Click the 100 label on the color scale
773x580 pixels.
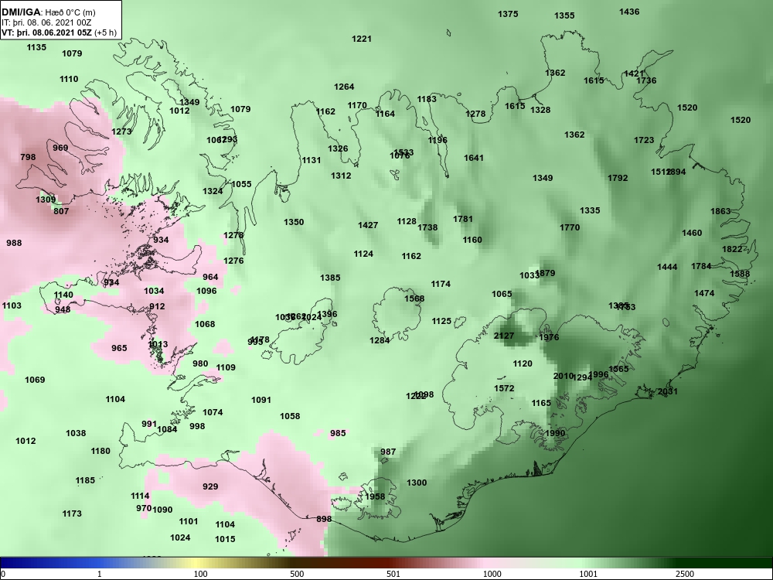tap(200, 574)
